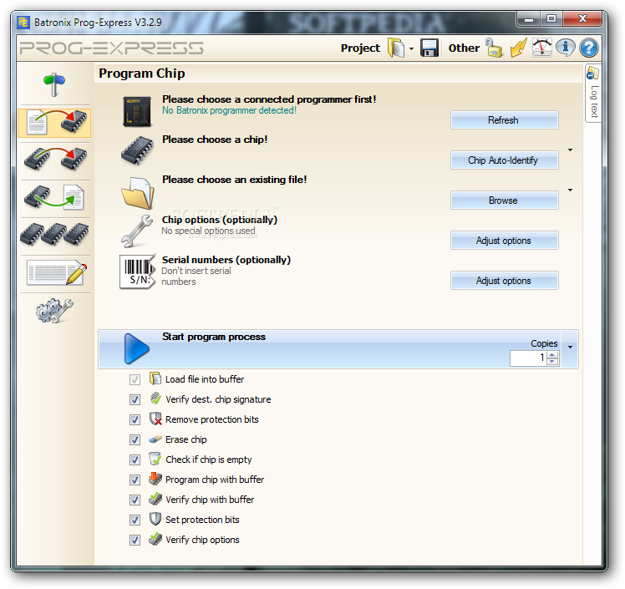This screenshot has height=589, width=625.
Task: Open the buffer editor pencil sidebar icon
Action: [x=56, y=272]
